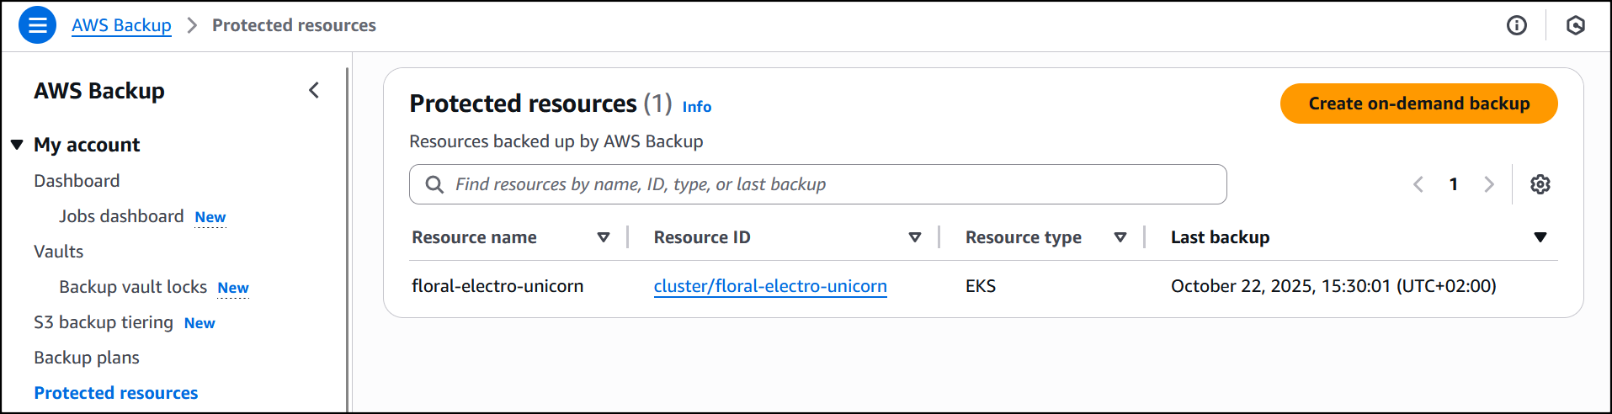Sort by Resource name column arrow
Image resolution: width=1612 pixels, height=414 pixels.
click(603, 237)
